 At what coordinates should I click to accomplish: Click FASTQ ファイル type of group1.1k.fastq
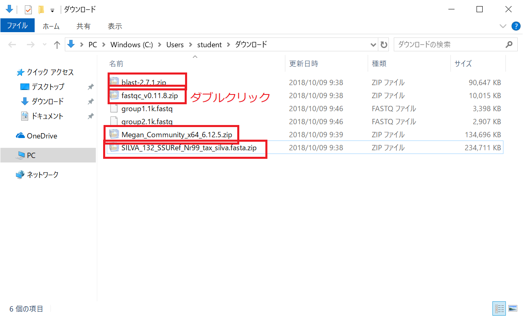394,109
